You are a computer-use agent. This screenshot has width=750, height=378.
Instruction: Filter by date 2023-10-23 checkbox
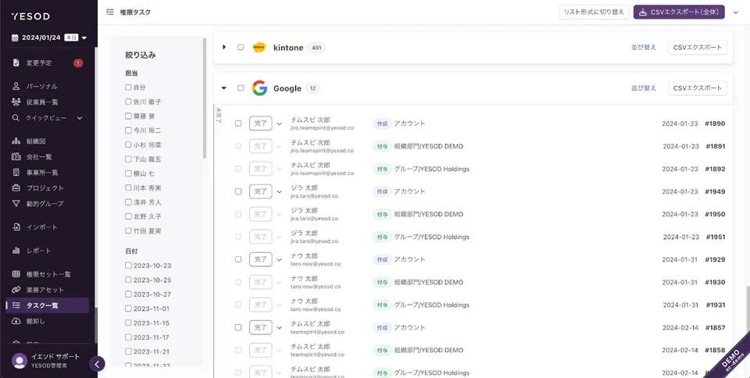(128, 266)
